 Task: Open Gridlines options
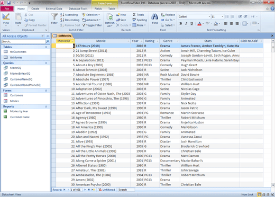pyautogui.click(x=245, y=23)
